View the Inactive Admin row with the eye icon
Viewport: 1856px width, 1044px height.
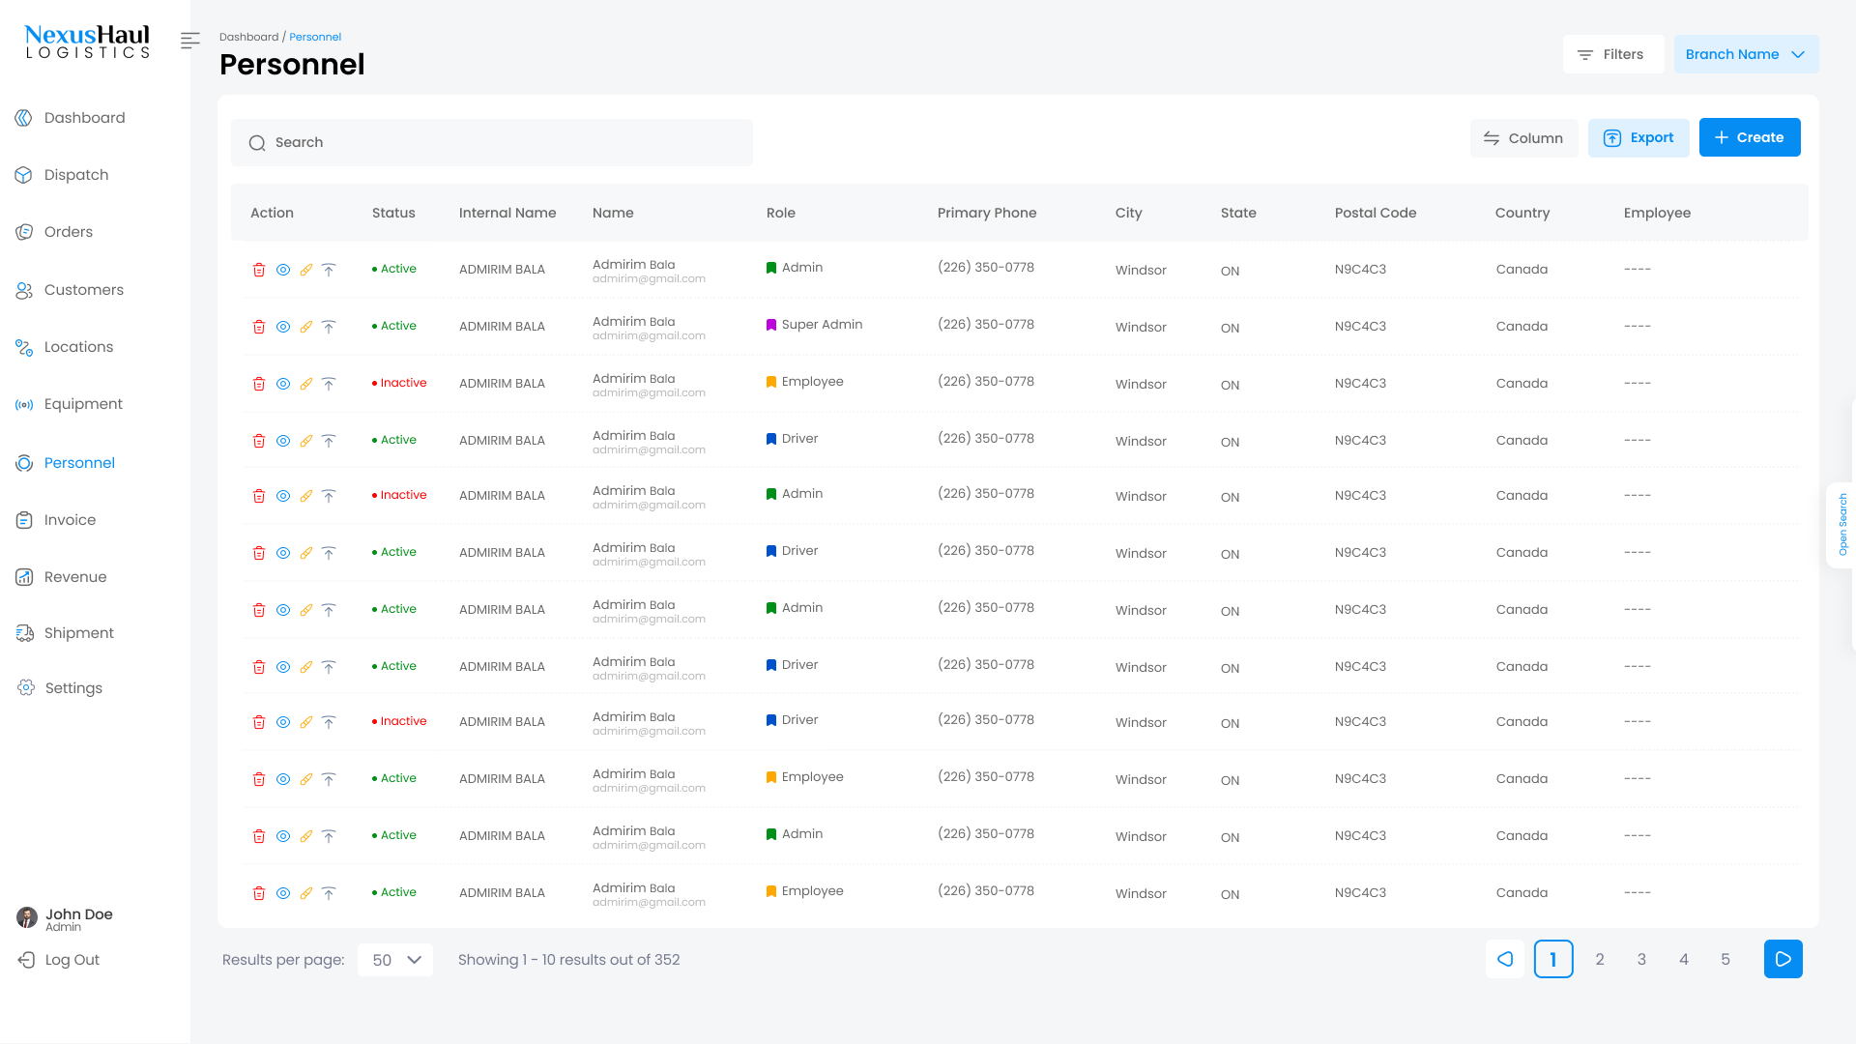click(283, 496)
